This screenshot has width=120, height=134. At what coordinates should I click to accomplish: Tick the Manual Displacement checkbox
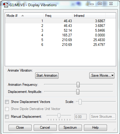click(7, 117)
